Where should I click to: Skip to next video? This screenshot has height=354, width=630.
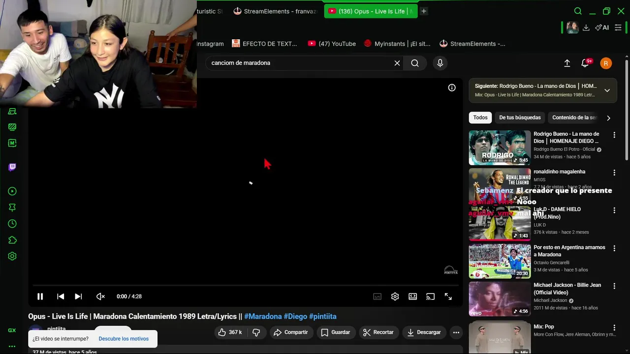coord(78,296)
